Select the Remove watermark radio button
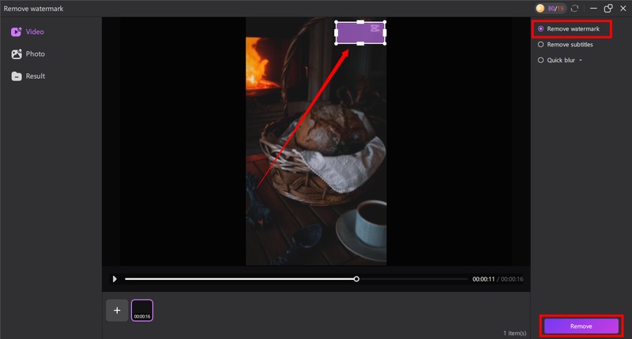Screen dimensions: 632x339 [x=540, y=28]
